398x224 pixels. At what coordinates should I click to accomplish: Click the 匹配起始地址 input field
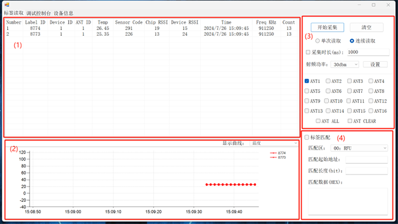coord(367,159)
